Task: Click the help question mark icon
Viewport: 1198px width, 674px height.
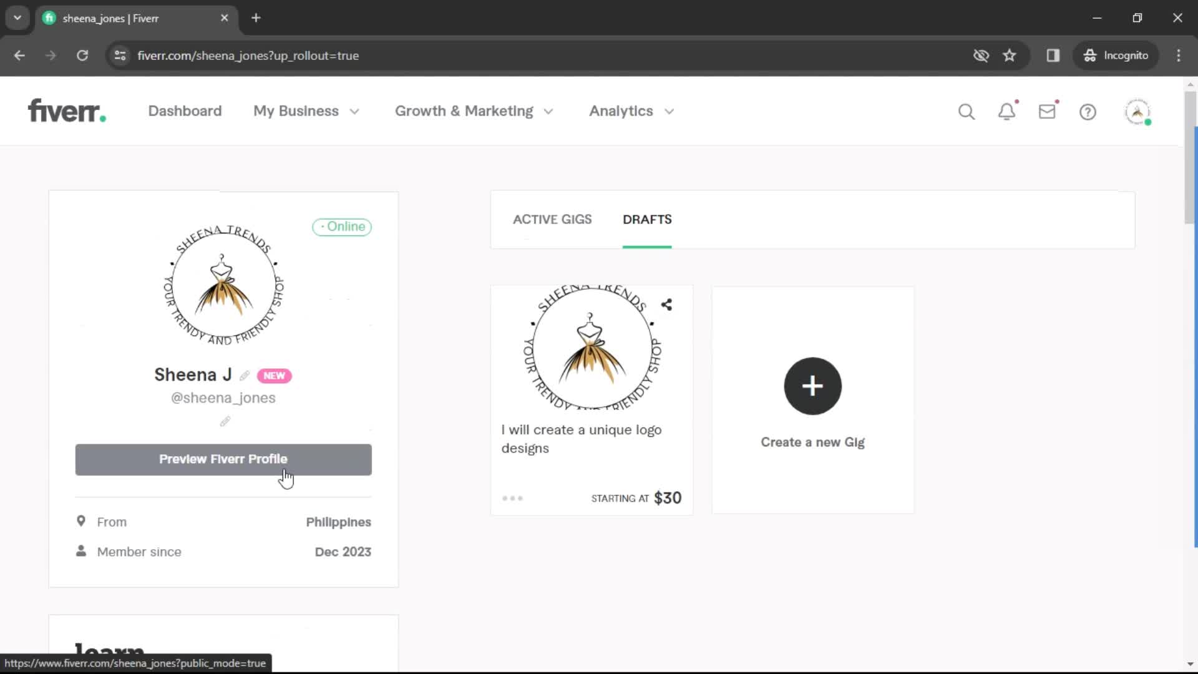Action: (1088, 111)
